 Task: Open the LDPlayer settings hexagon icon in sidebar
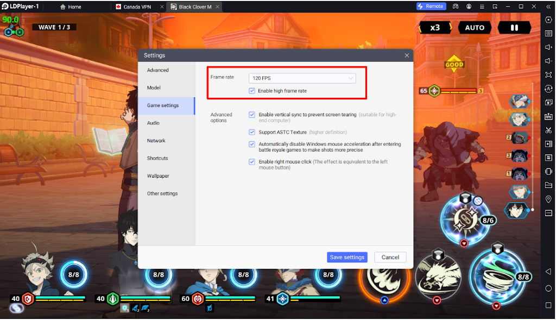pyautogui.click(x=548, y=20)
